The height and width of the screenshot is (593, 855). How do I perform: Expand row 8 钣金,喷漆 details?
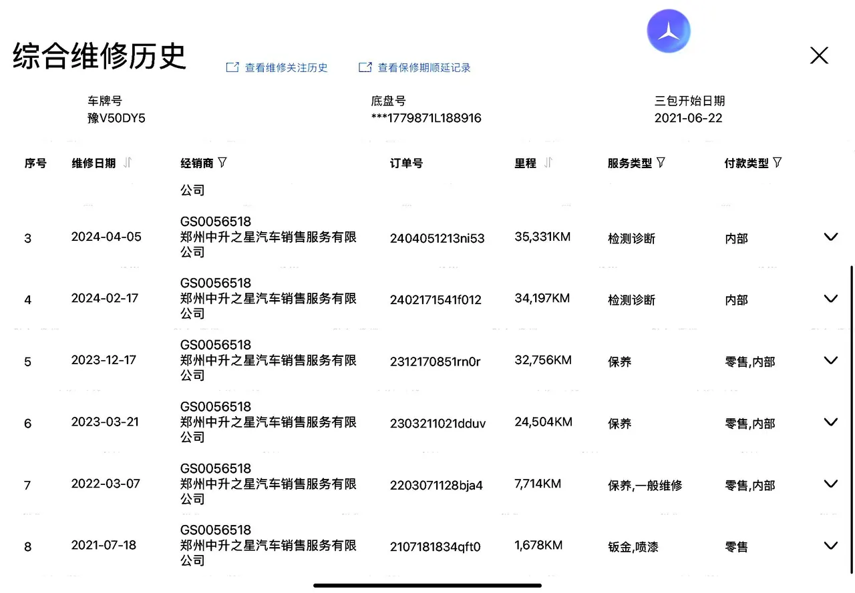pos(830,546)
